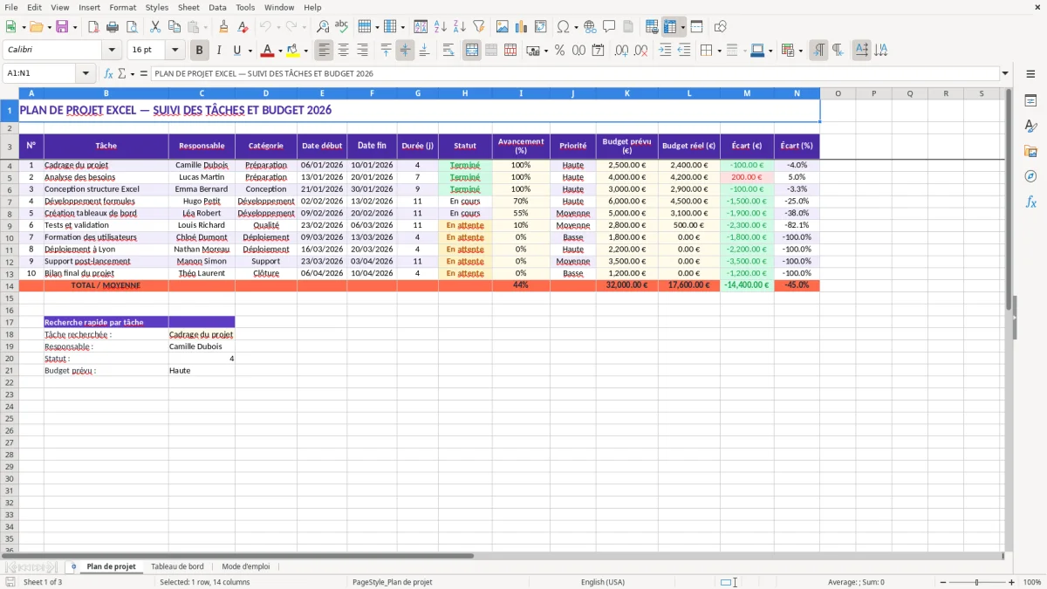The width and height of the screenshot is (1047, 589).
Task: Open the Format menu
Action: click(x=123, y=7)
